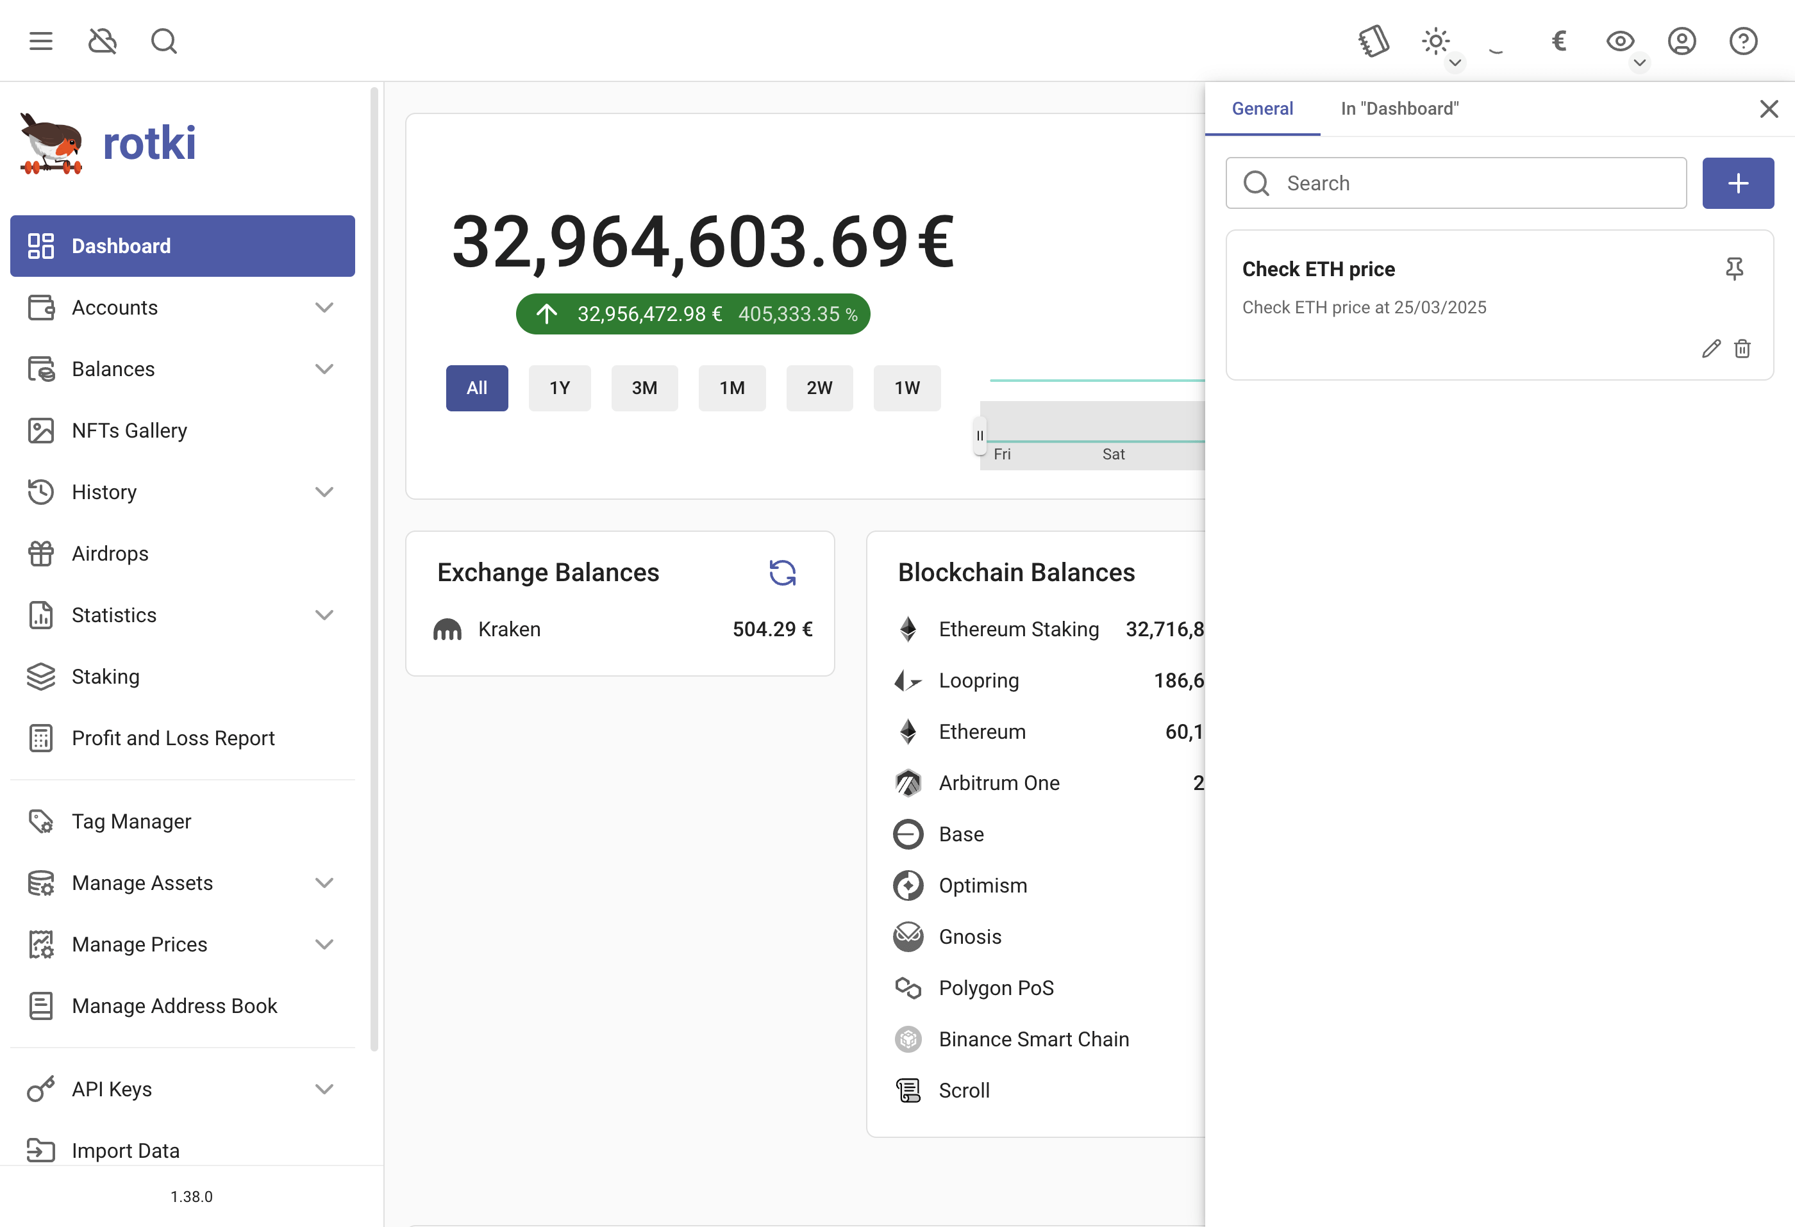
Task: Open the Kraken exchange balance row
Action: [620, 629]
